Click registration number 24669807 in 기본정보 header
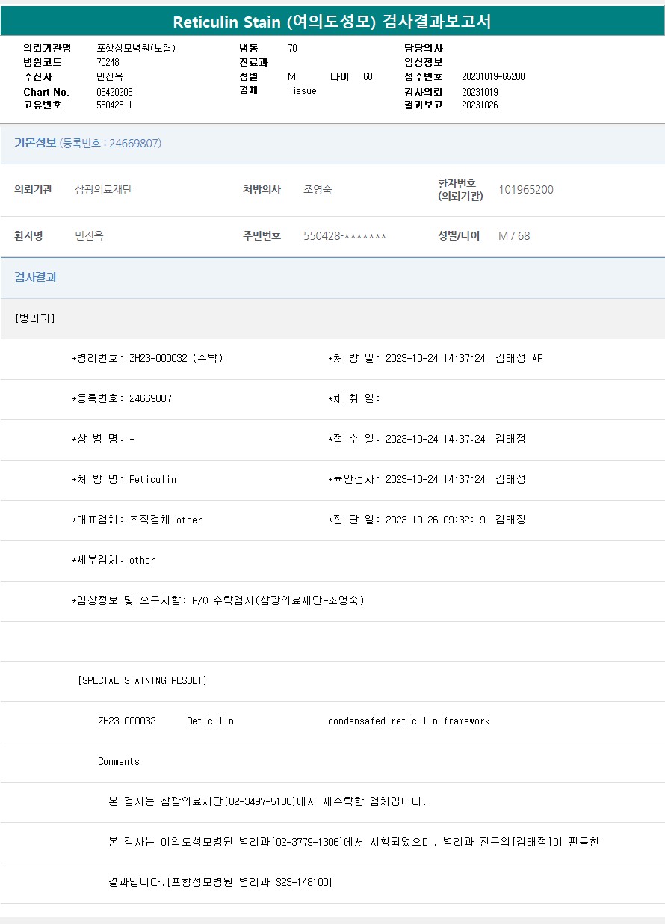This screenshot has height=924, width=665. pyautogui.click(x=134, y=144)
